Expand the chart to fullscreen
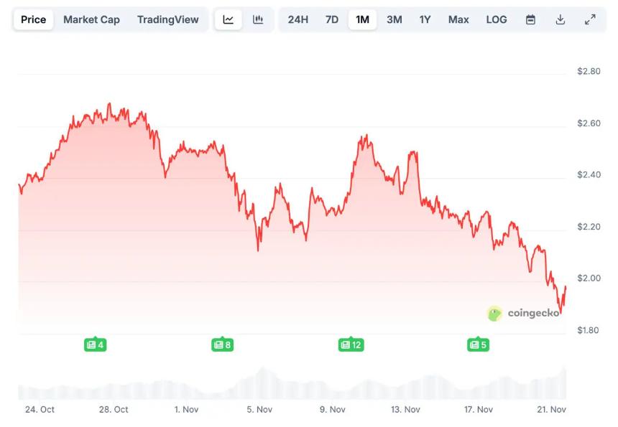 (x=590, y=19)
